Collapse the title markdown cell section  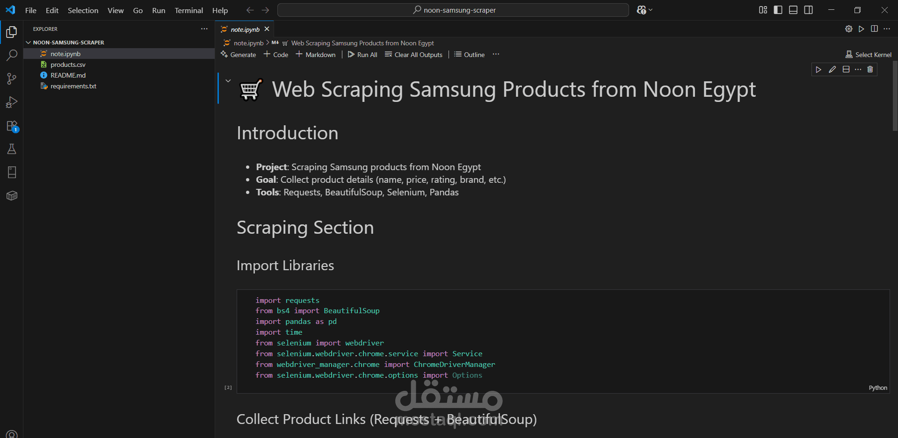click(228, 81)
